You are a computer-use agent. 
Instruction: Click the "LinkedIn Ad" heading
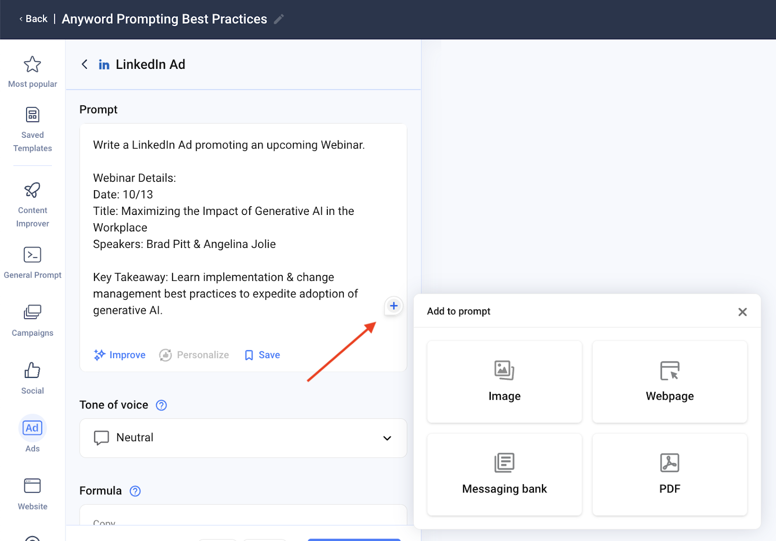[x=150, y=65]
